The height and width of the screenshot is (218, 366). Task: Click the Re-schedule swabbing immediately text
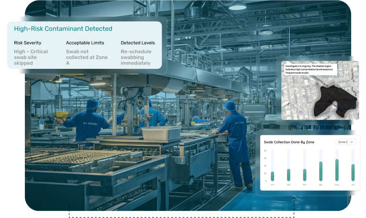coord(136,57)
